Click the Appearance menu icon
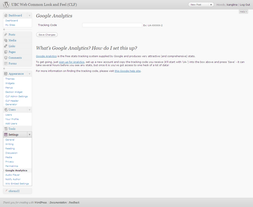Image resolution: width=253 pixels, height=207 pixels. tap(6, 74)
